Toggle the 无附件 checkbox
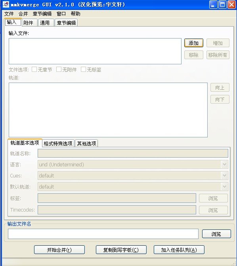The width and height of the screenshot is (237, 266). (x=59, y=69)
